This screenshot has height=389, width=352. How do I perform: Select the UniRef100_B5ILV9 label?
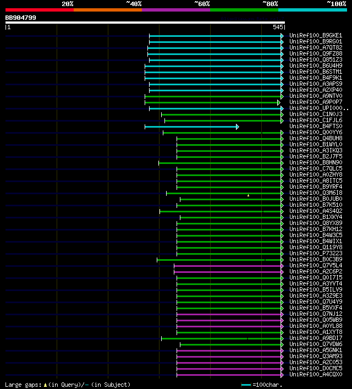[316, 289]
